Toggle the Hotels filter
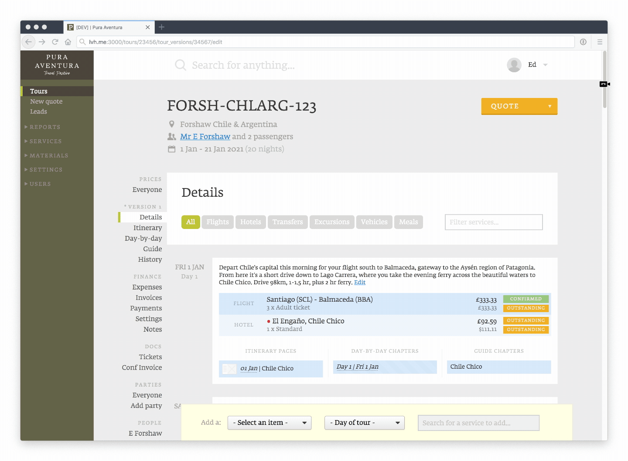Image resolution: width=628 pixels, height=461 pixels. click(251, 222)
